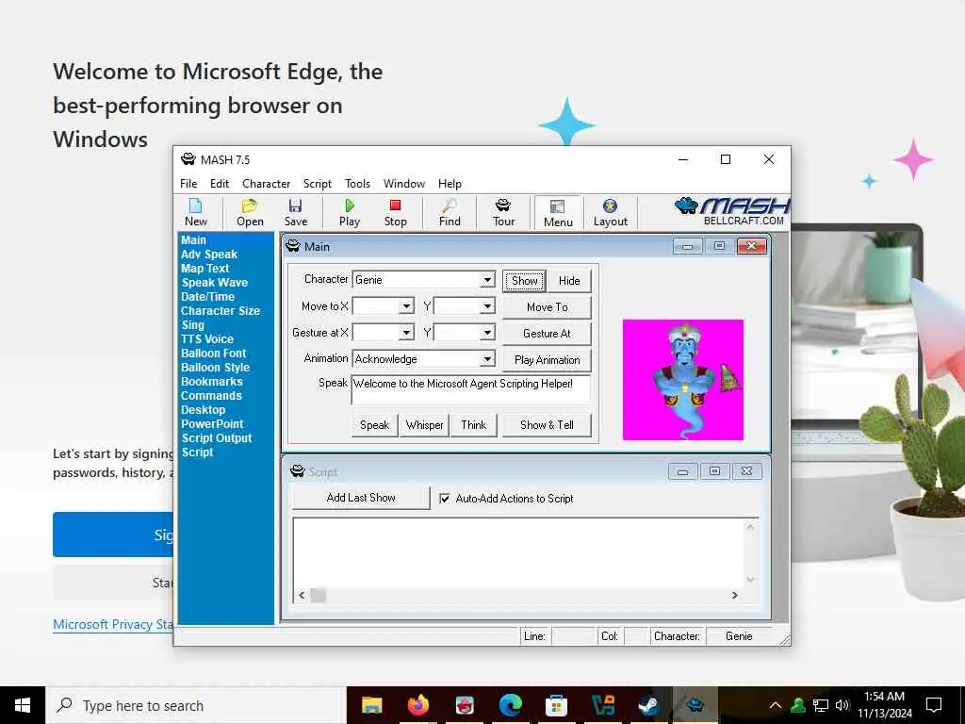965x724 pixels.
Task: Open the Help menu
Action: (x=450, y=184)
